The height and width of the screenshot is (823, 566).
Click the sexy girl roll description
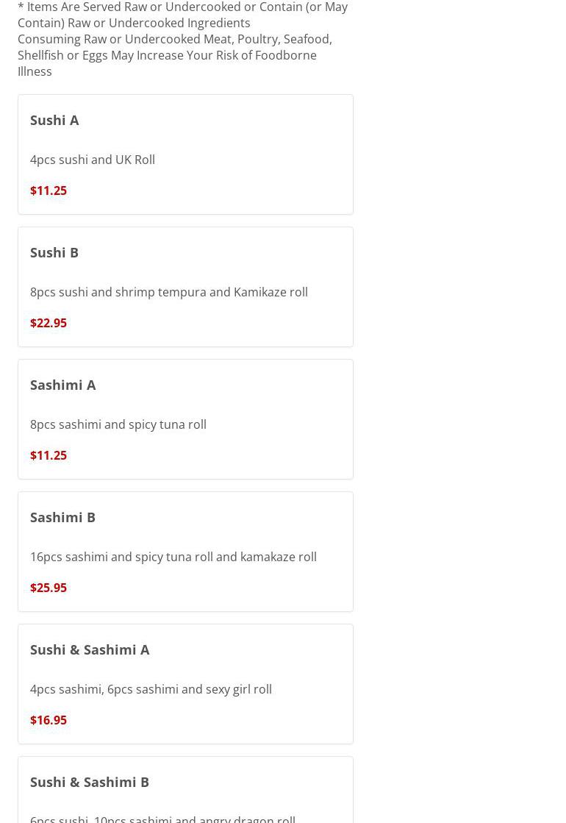(x=151, y=689)
